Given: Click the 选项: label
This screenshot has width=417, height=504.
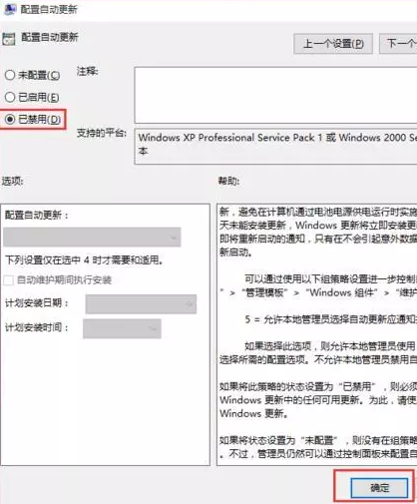Looking at the screenshot, I should point(12,182).
